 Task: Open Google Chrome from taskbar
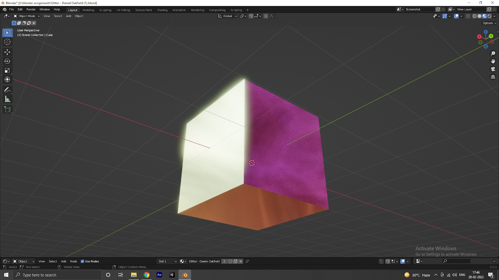pyautogui.click(x=147, y=275)
